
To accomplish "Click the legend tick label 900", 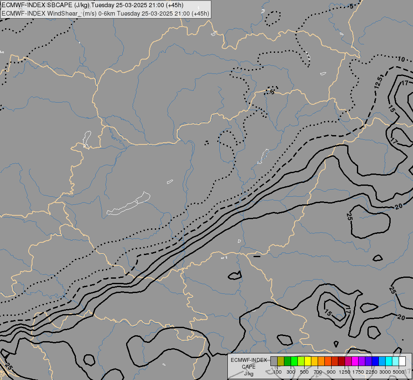I will tap(331, 372).
